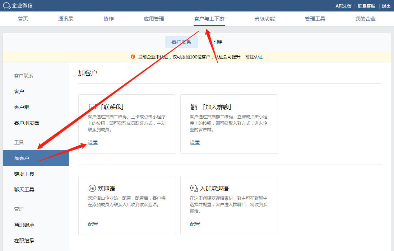Click the 管理 sidebar section label

click(19, 209)
